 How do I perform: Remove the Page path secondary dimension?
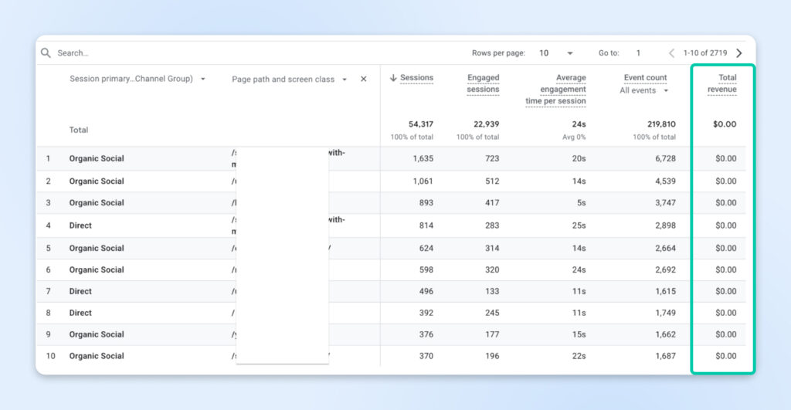(364, 79)
